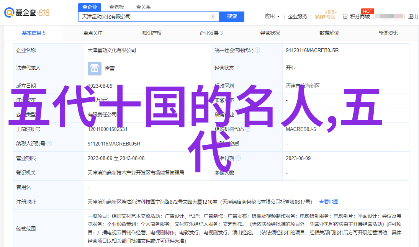The width and height of the screenshot is (419, 247).
Task: Click the 登记机关 authority name value
Action: coord(136,173)
